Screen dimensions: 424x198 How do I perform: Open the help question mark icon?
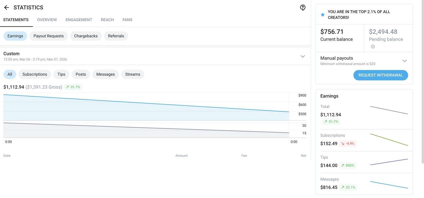303,8
